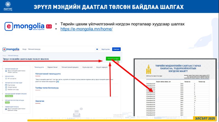Viewport: 219px width, 122px height.
Task: Click the speaker audio icon after the description text
Action: pos(57,81)
